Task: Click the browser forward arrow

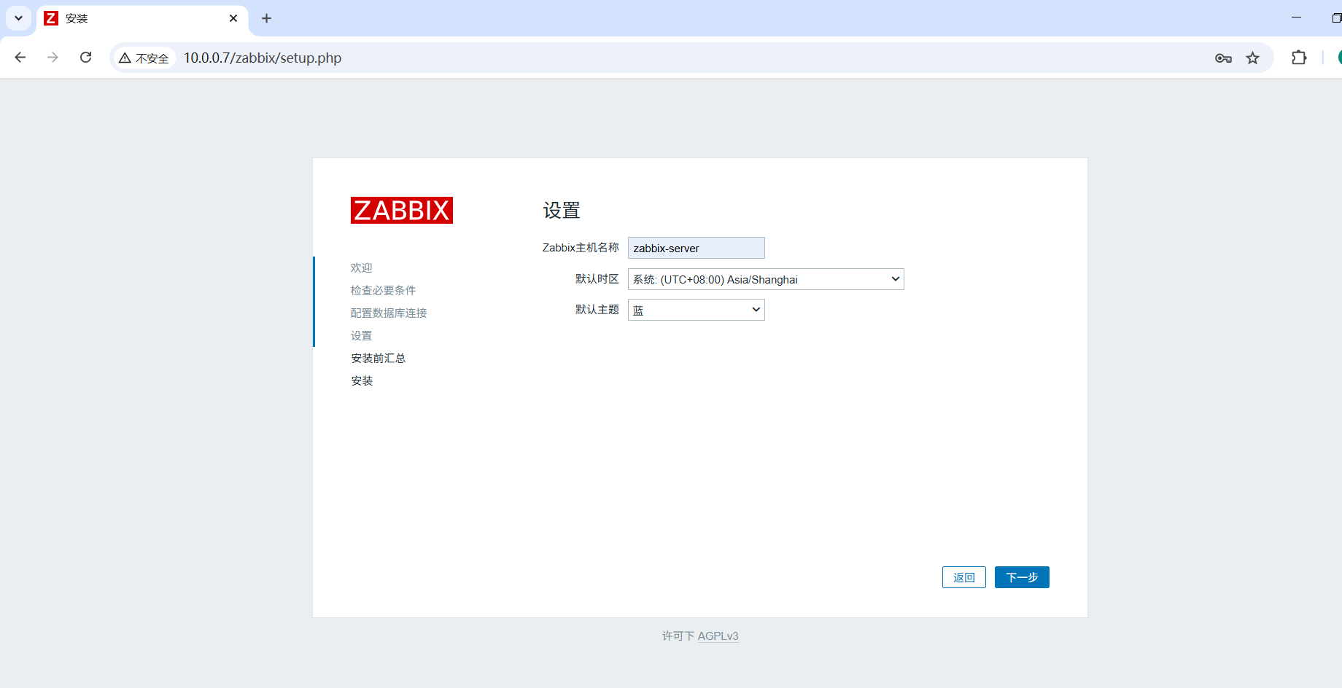Action: tap(53, 58)
